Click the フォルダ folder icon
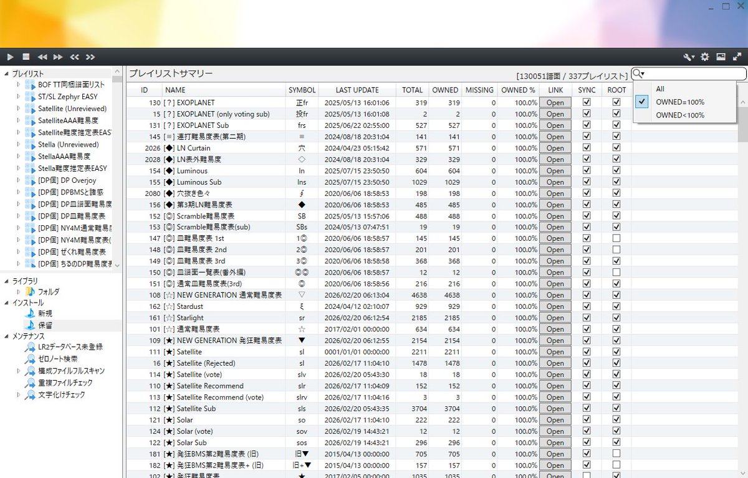 30,291
